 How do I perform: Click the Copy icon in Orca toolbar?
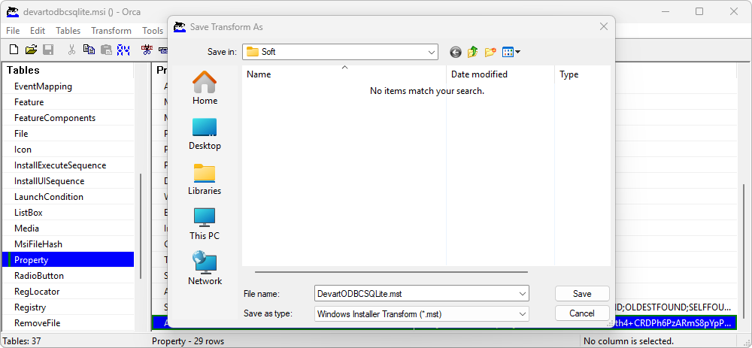click(89, 50)
